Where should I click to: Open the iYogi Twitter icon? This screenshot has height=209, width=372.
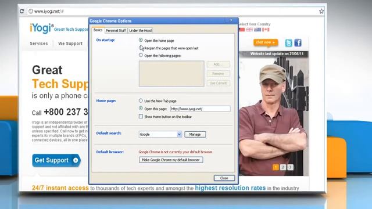point(288,43)
